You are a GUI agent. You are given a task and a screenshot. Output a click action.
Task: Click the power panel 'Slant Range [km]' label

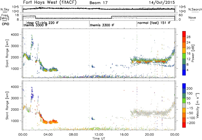pos(7,53)
